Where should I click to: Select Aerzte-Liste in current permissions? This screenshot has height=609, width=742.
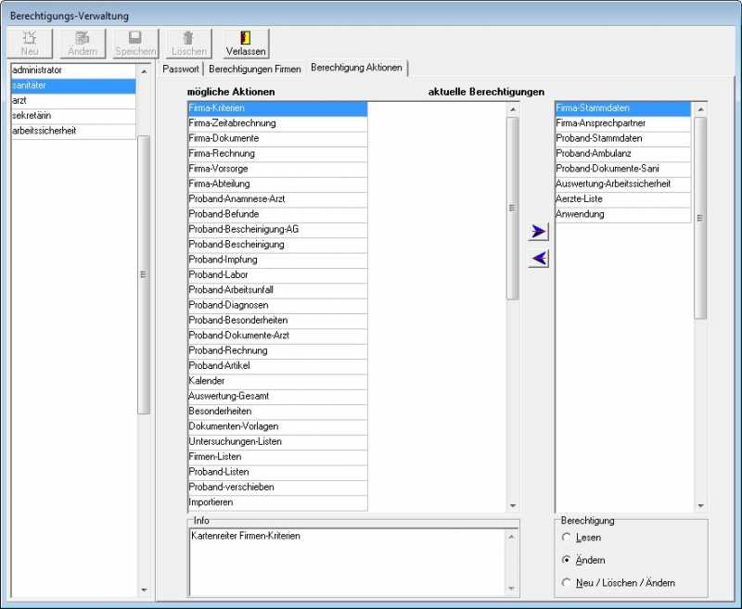(622, 199)
